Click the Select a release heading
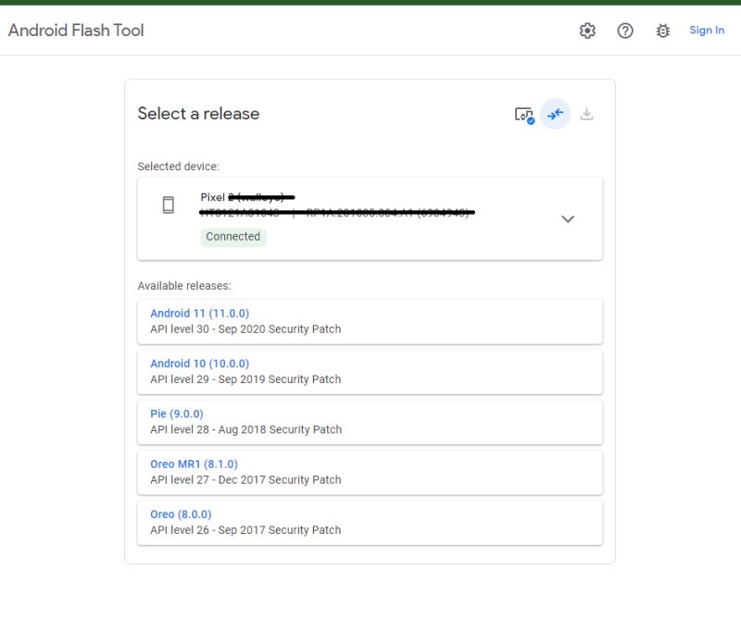Screen dimensions: 741x632 coord(198,114)
